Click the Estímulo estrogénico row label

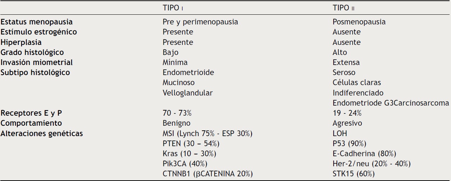pos(39,32)
